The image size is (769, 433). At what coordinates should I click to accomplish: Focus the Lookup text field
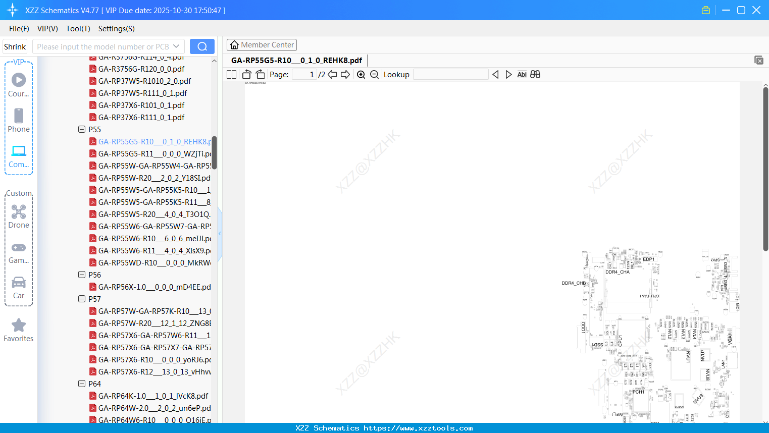point(450,74)
